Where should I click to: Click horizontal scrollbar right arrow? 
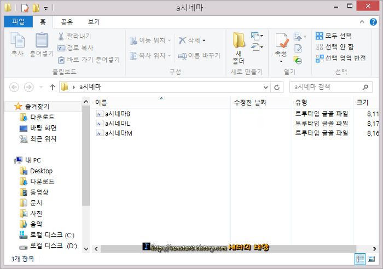click(375, 249)
